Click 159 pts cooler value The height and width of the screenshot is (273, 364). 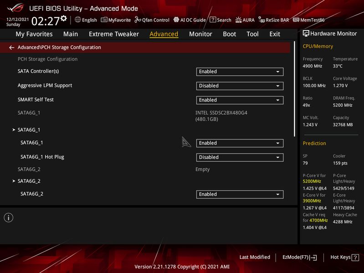pos(340,163)
